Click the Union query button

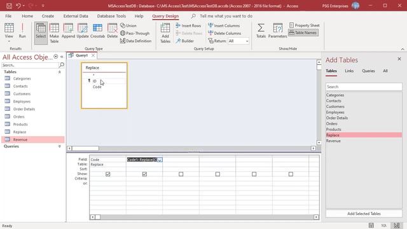pos(128,25)
